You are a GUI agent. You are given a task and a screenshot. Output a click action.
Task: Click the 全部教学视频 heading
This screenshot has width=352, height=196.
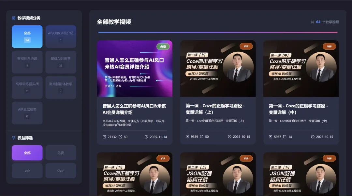114,22
